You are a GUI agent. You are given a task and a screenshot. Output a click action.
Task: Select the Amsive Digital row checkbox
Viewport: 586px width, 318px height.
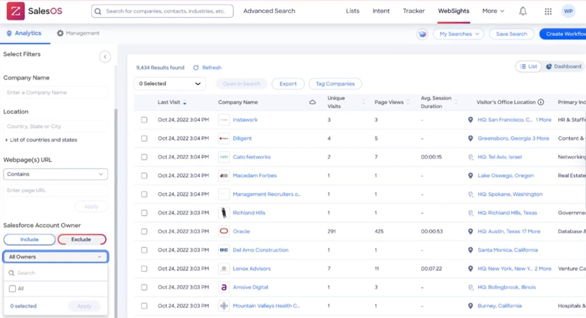[x=144, y=287]
